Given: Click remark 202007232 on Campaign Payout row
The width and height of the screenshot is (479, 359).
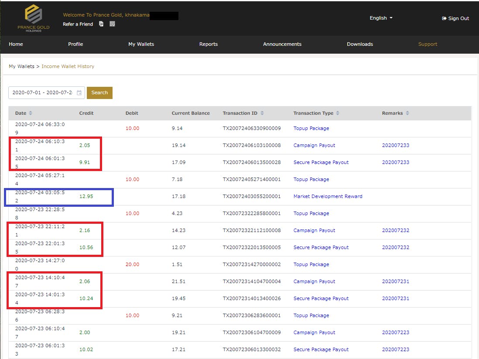Looking at the screenshot, I should (395, 230).
